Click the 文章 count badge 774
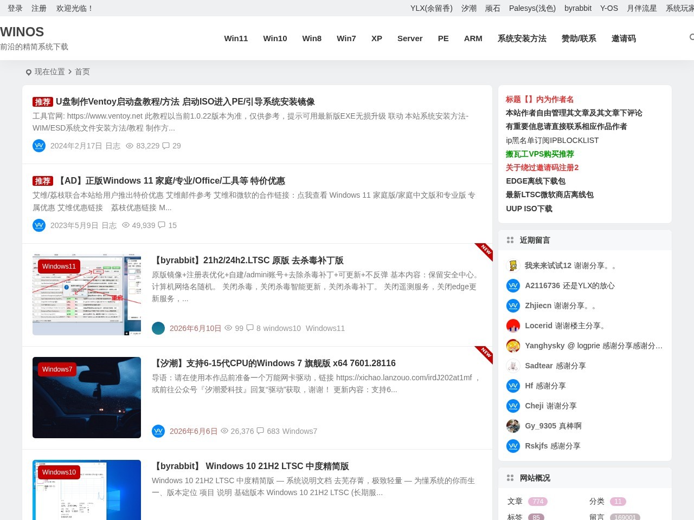 (538, 502)
